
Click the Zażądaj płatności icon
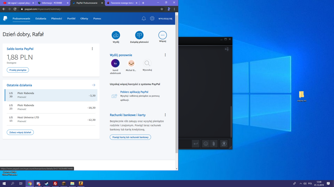[139, 35]
